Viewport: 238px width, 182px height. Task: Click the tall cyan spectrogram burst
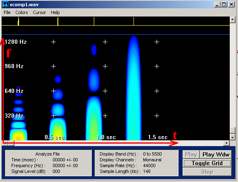point(133,88)
